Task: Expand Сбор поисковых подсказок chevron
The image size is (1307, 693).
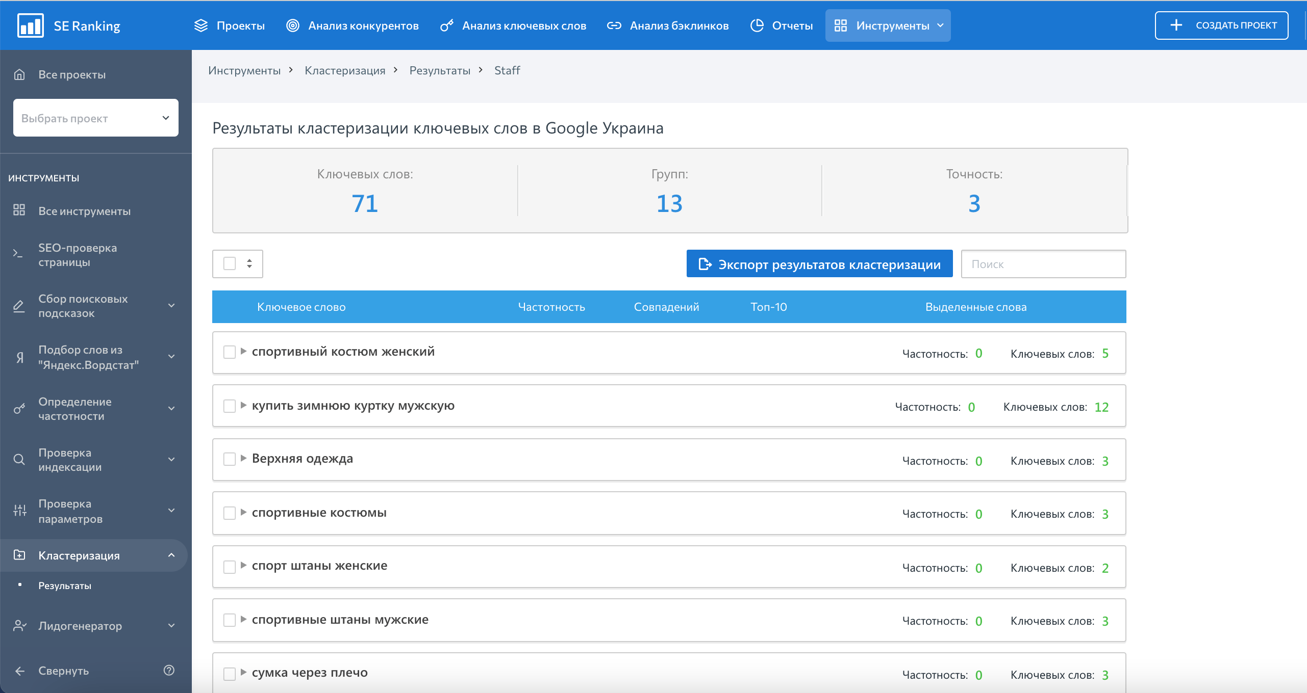Action: 171,306
